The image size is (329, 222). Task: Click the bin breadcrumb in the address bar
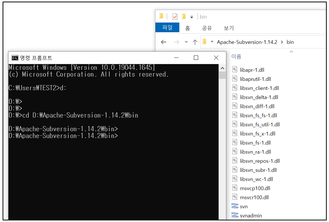290,42
